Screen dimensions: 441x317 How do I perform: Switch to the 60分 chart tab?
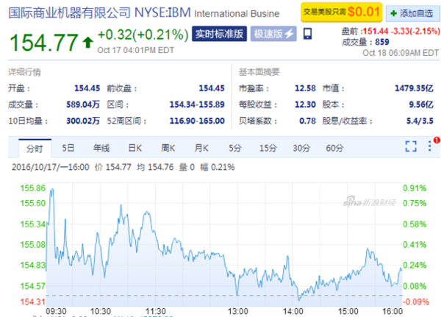(334, 148)
